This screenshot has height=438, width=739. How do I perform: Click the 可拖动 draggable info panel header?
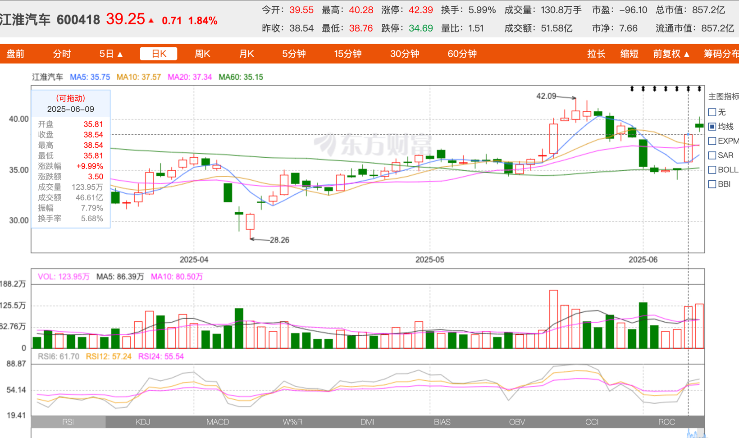[70, 98]
